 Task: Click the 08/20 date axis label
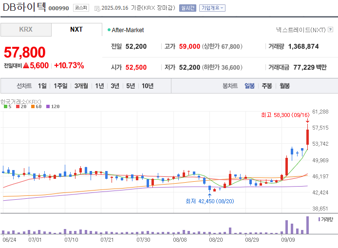pos(216,240)
